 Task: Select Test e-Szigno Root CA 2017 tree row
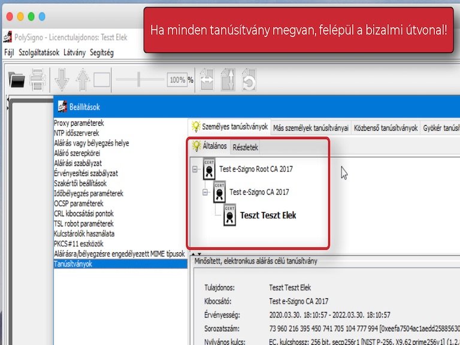pos(256,169)
